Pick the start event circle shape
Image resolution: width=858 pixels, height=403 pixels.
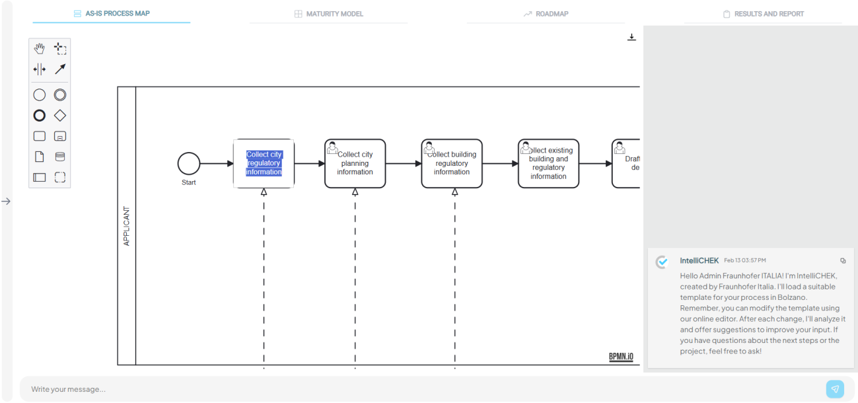(x=40, y=95)
